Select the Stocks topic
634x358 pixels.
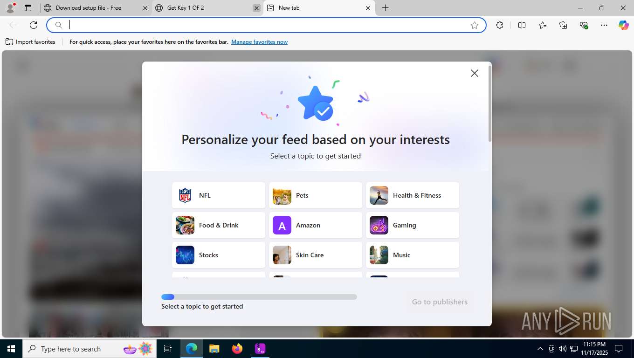click(x=219, y=255)
